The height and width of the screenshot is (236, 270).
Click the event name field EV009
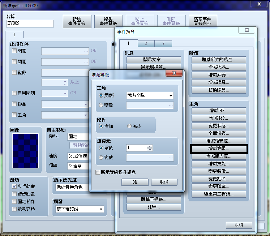(30, 23)
